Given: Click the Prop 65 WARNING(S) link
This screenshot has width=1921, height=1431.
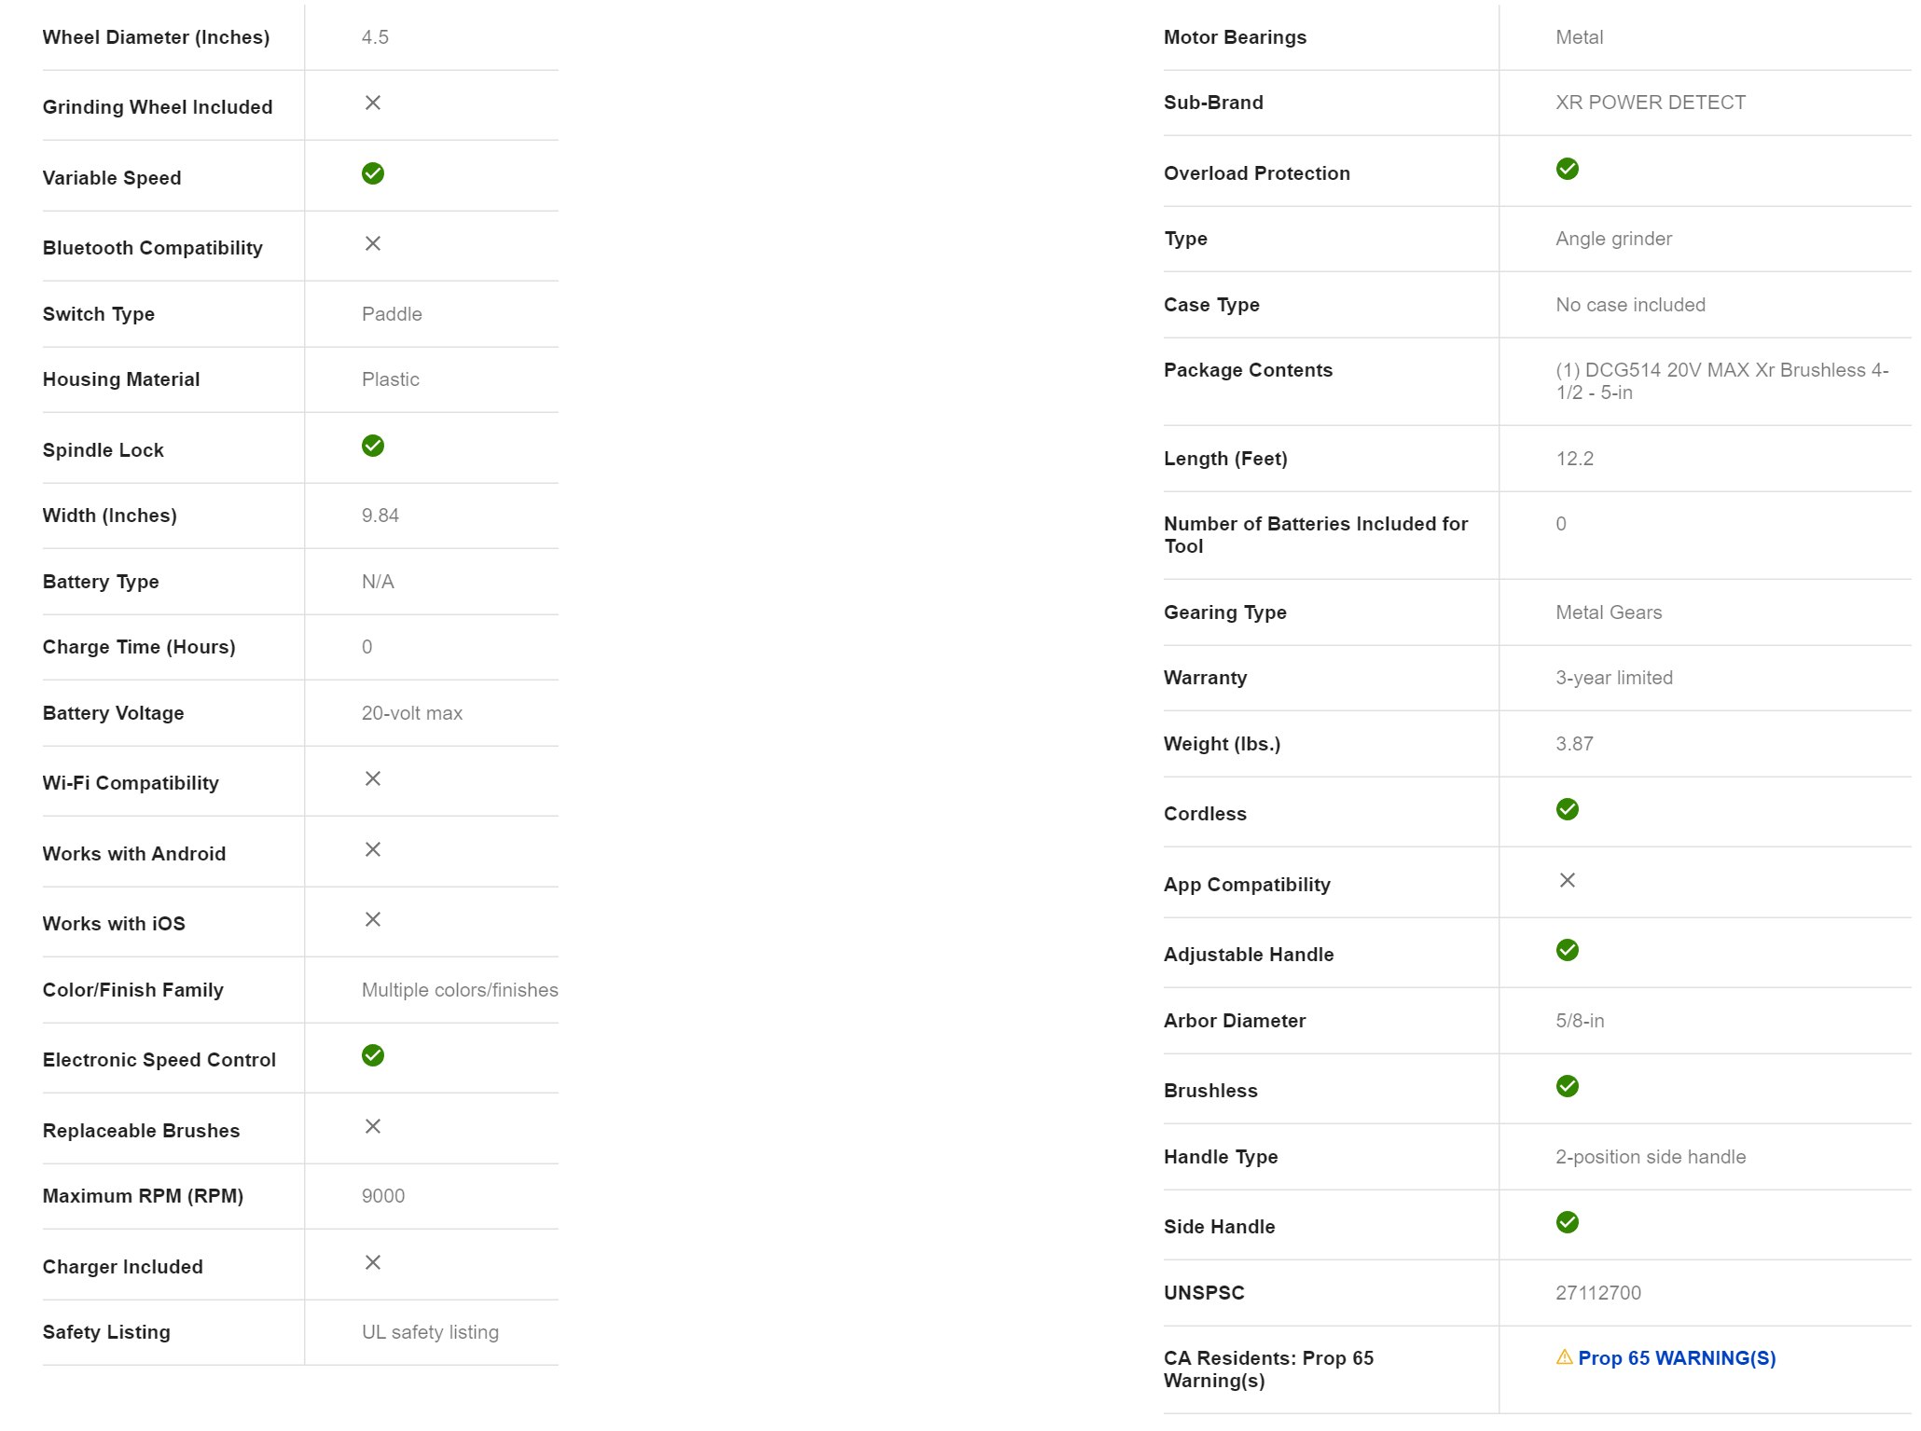Looking at the screenshot, I should [1676, 1358].
